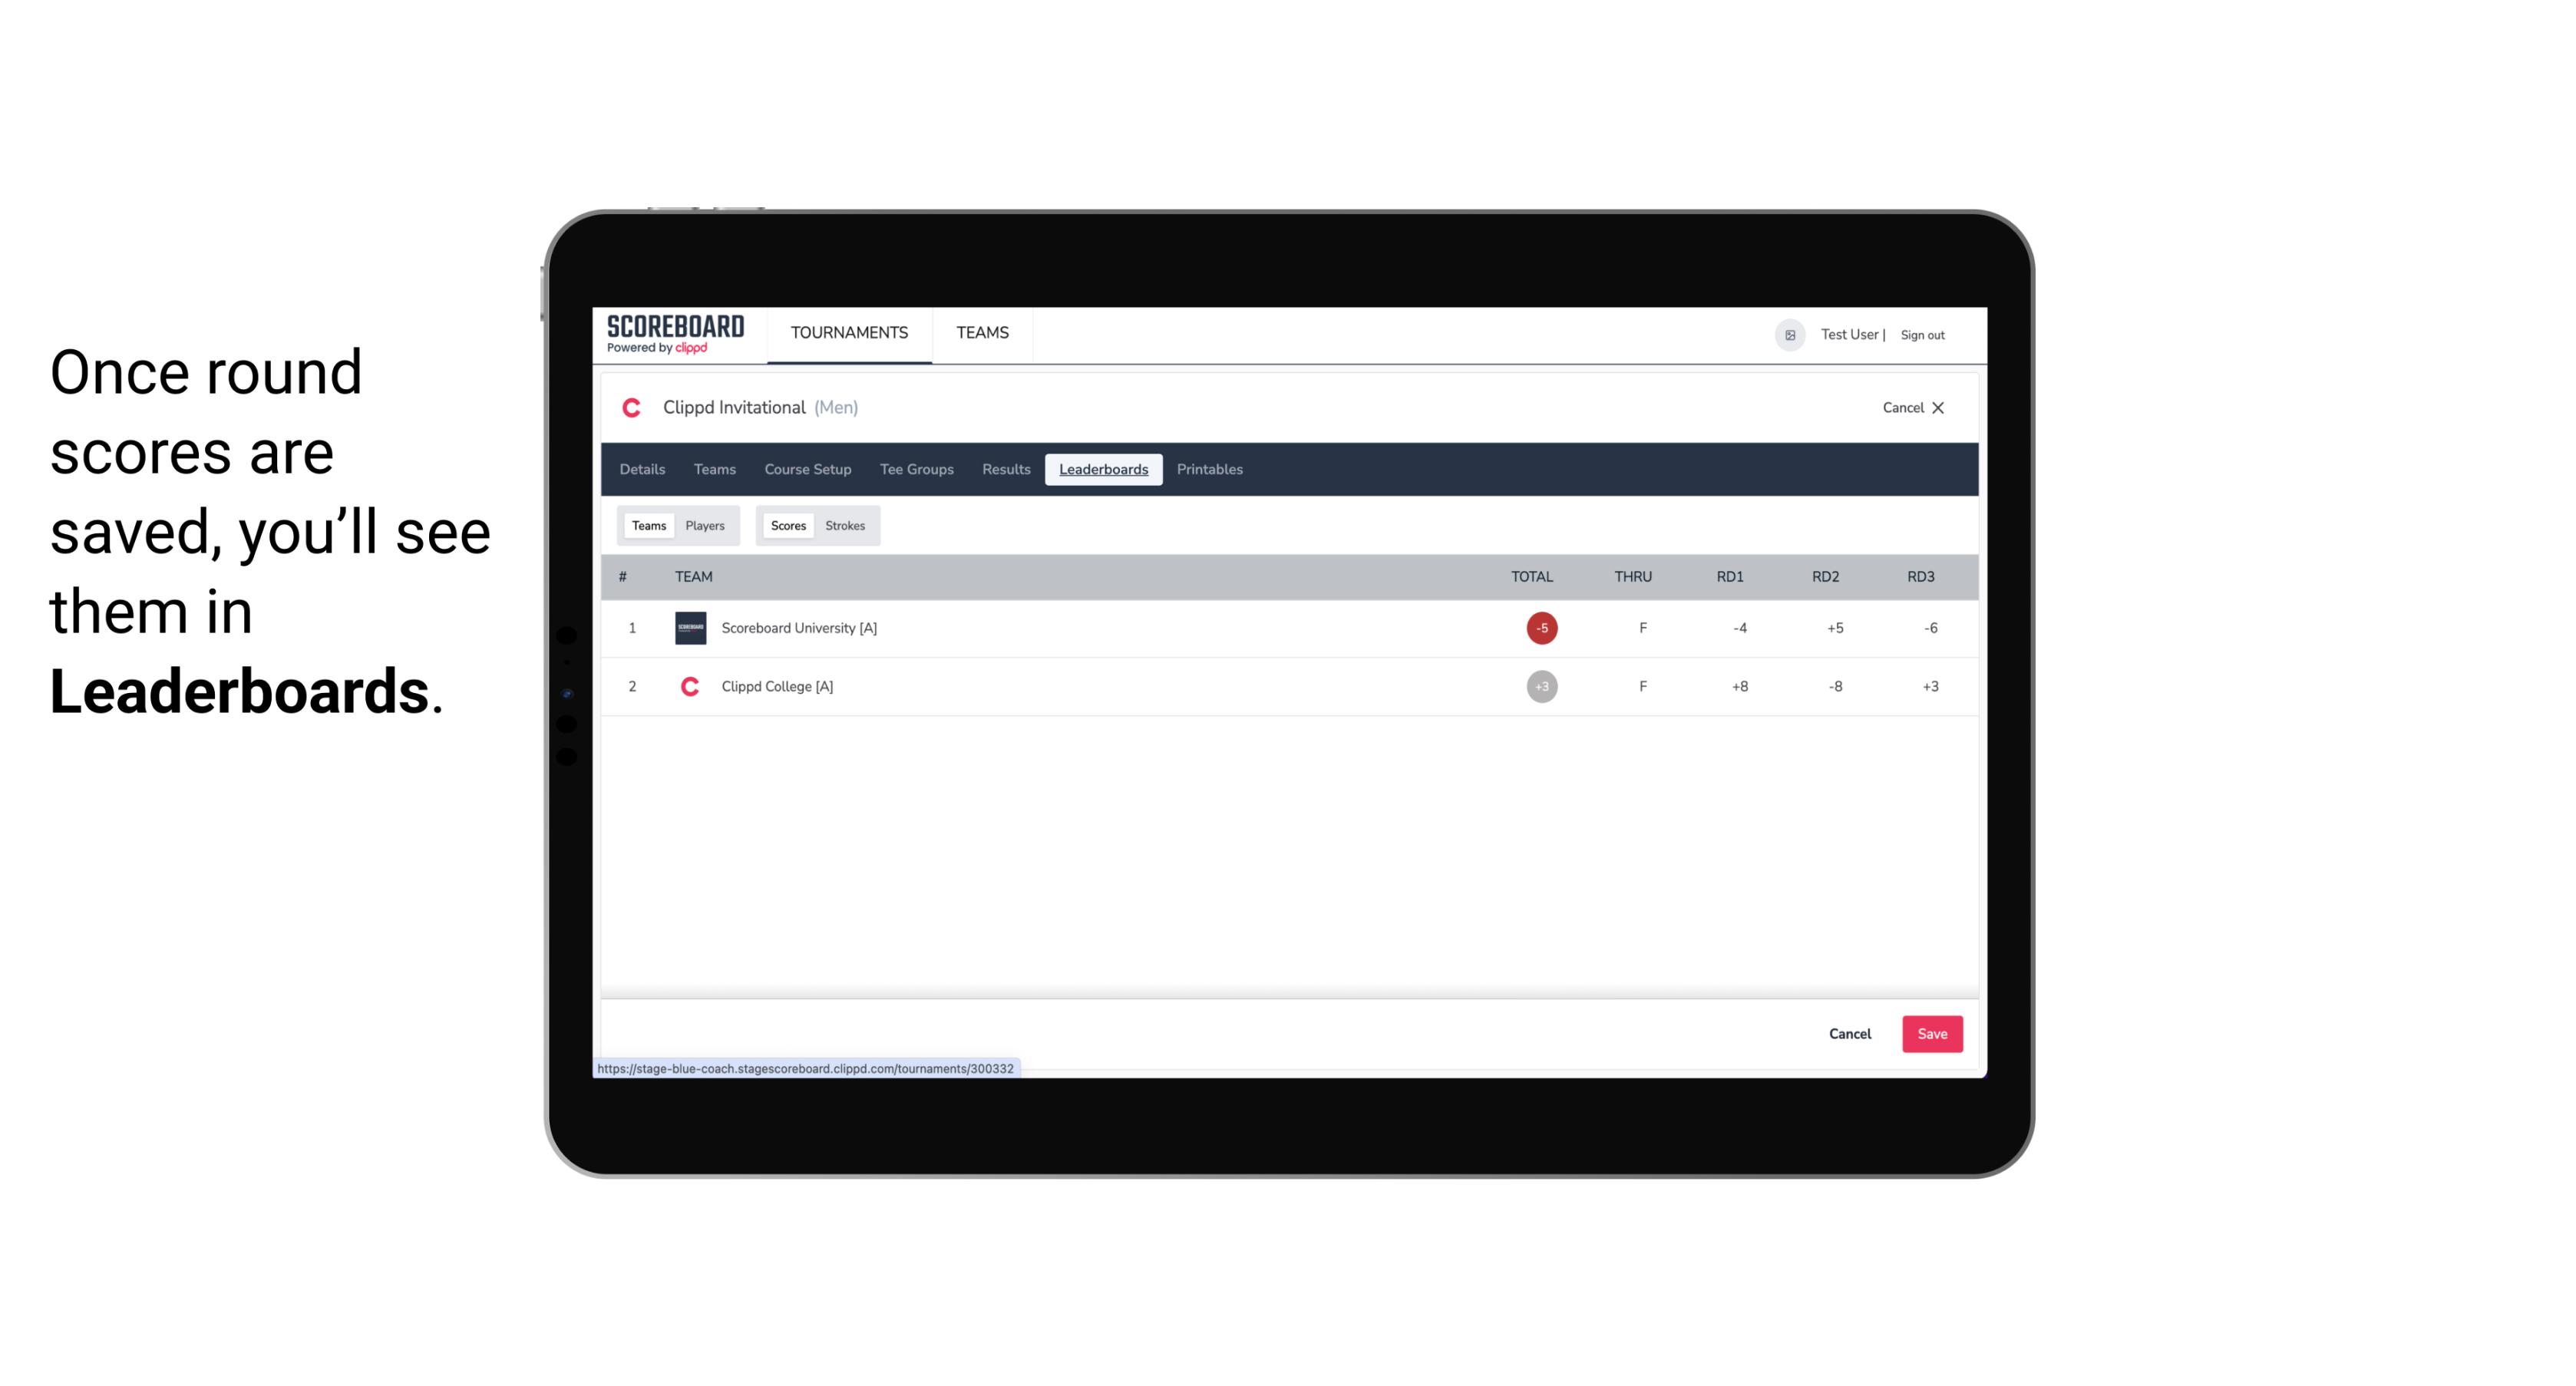Click the Cancel button
The height and width of the screenshot is (1386, 2576).
point(1849,1033)
